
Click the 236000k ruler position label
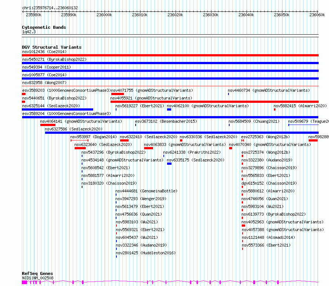pos(104,15)
